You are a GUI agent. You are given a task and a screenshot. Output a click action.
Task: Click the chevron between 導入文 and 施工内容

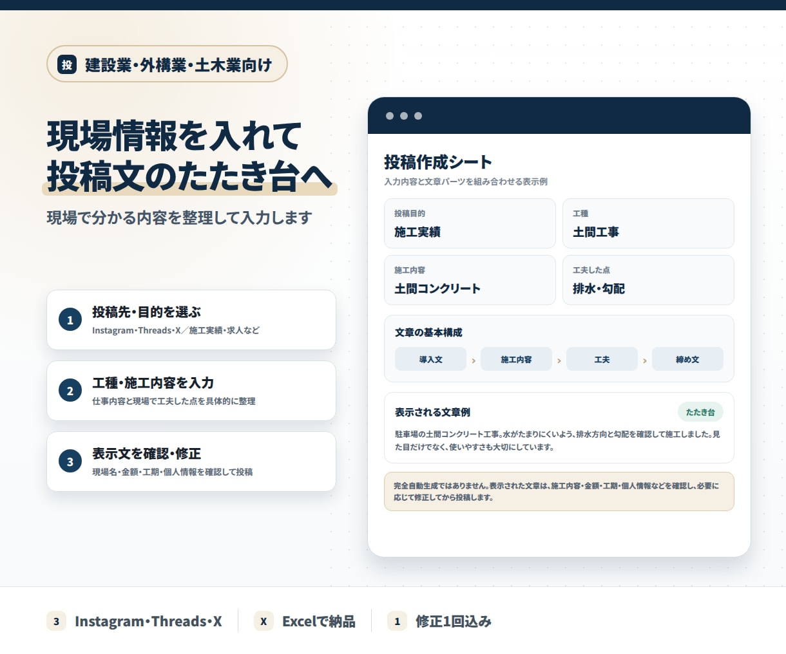[x=474, y=360]
